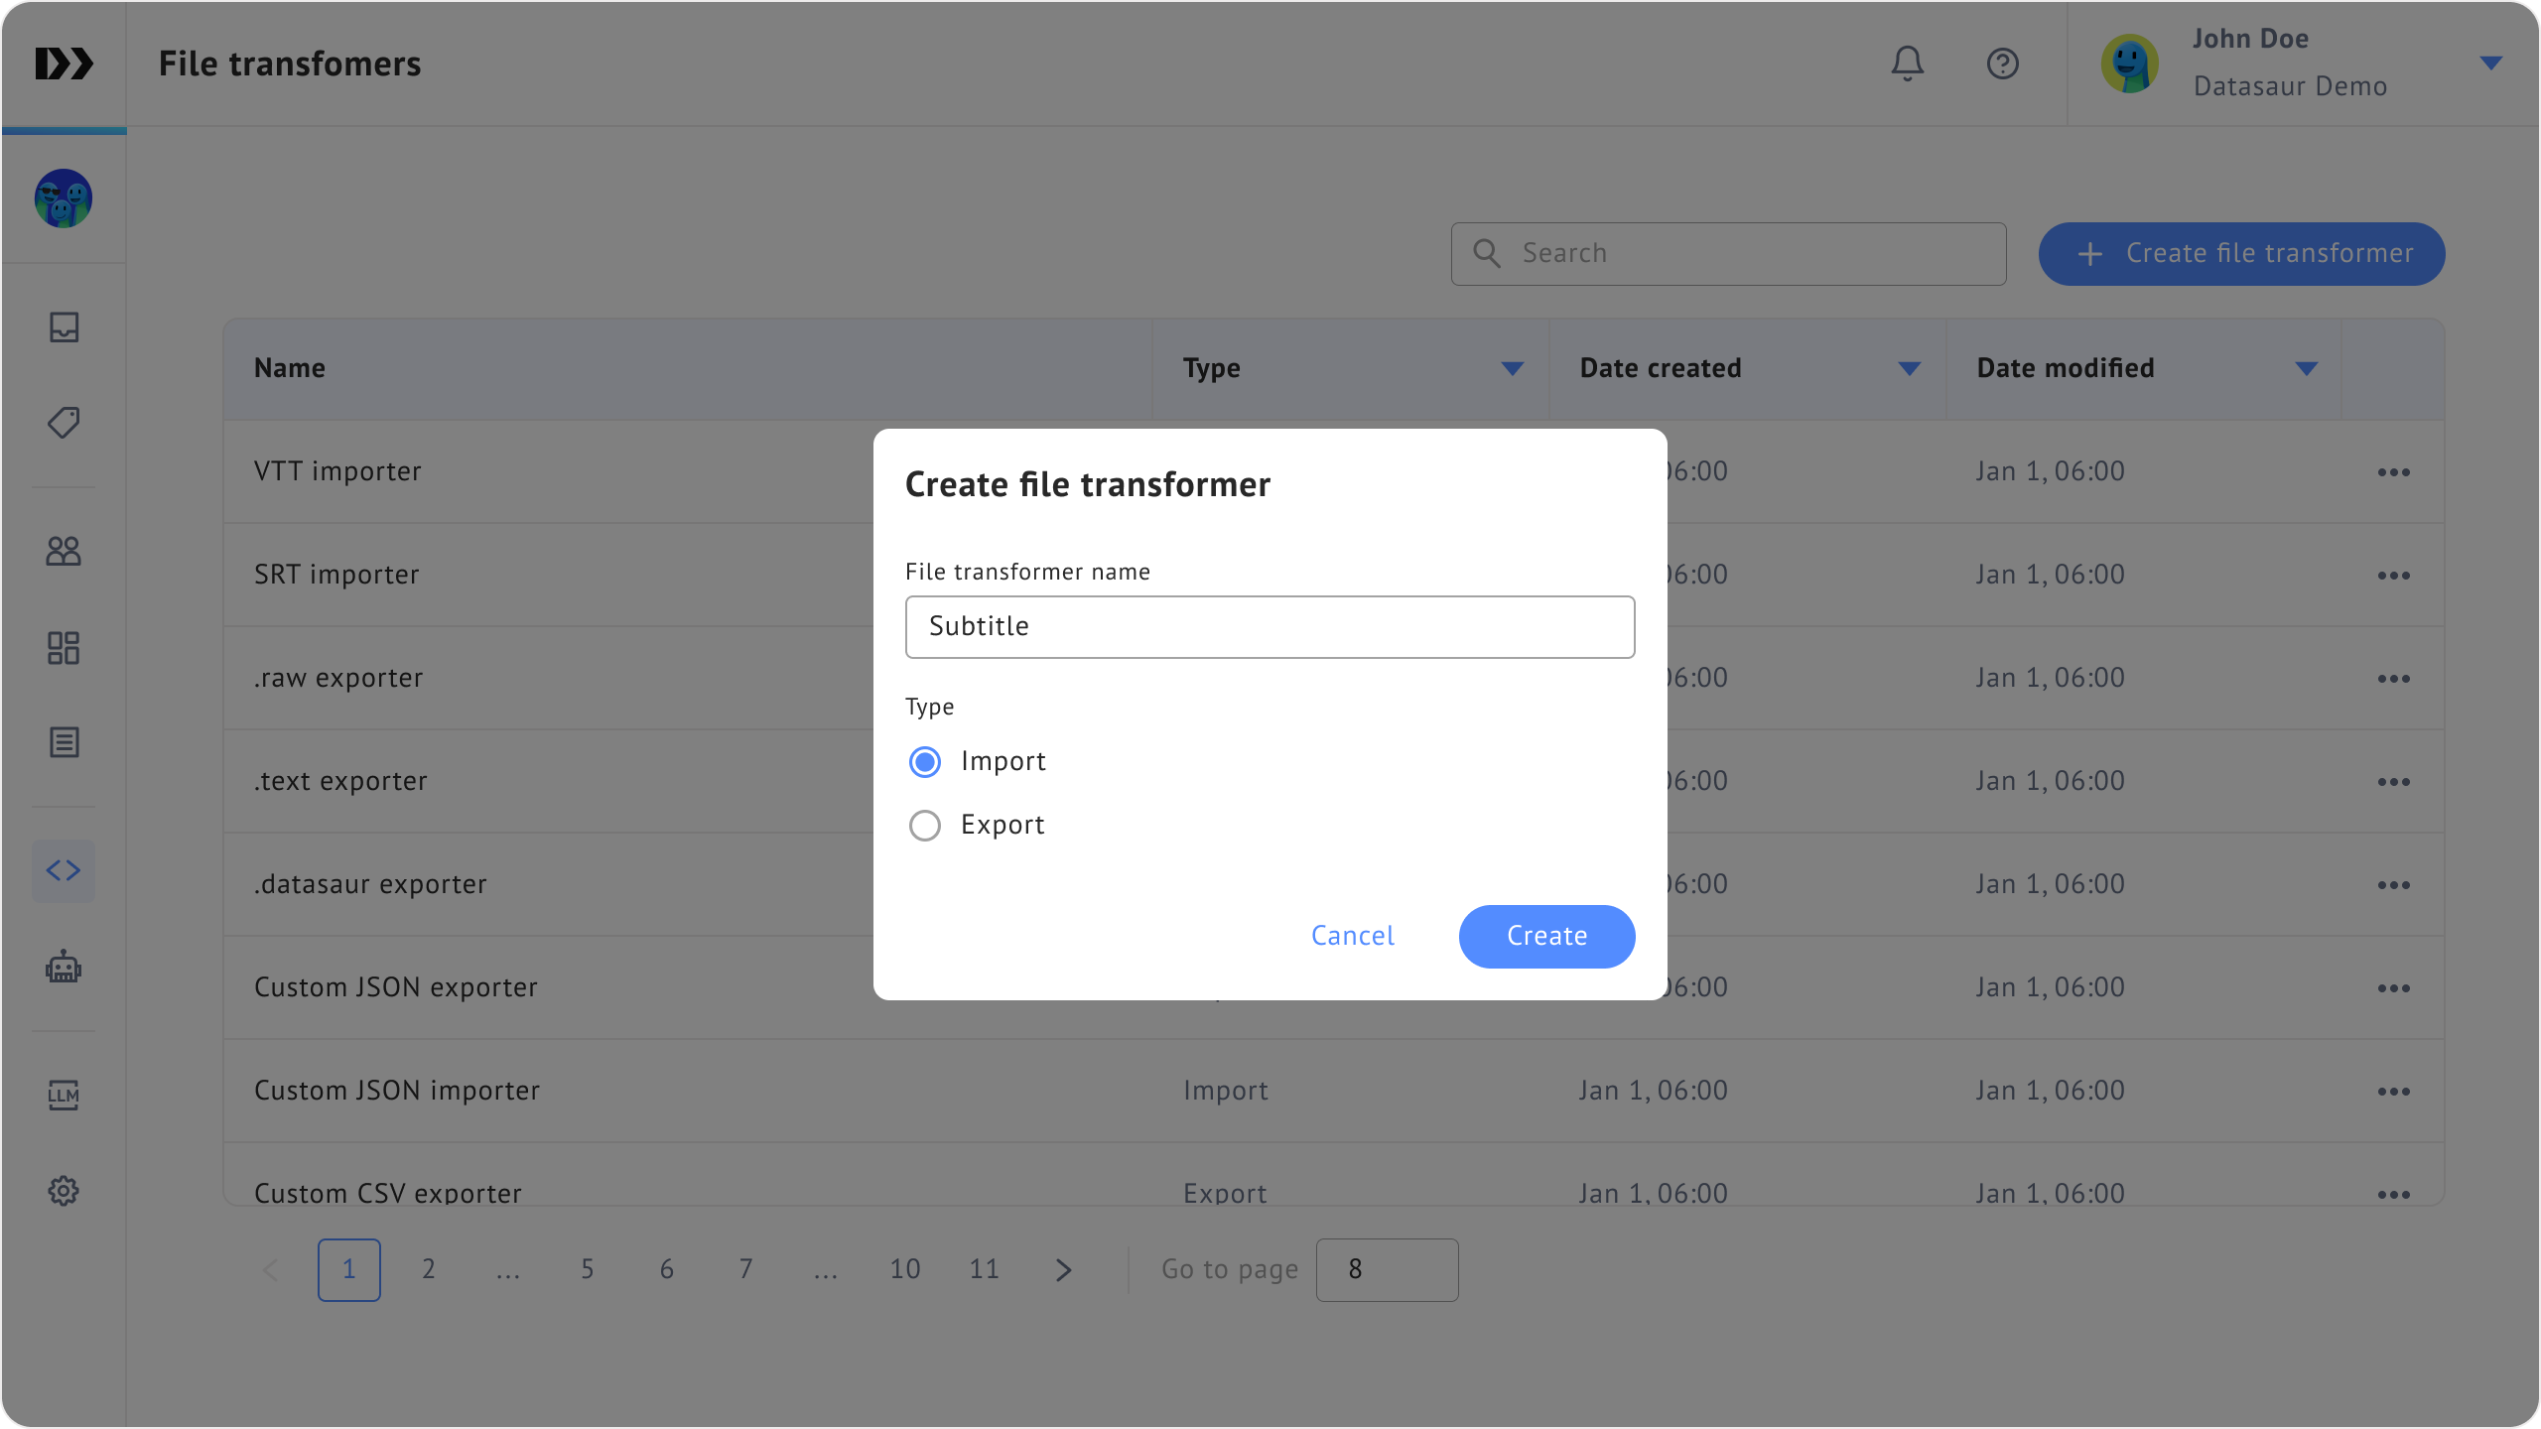Open the inbox icon in sidebar

(64, 327)
